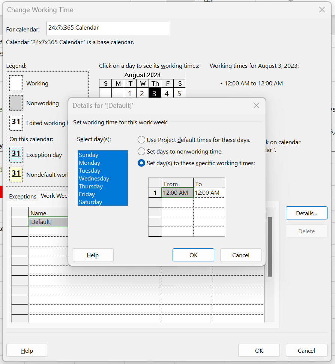335x364 pixels.
Task: Click row 1 header of working times table
Action: [x=155, y=193]
